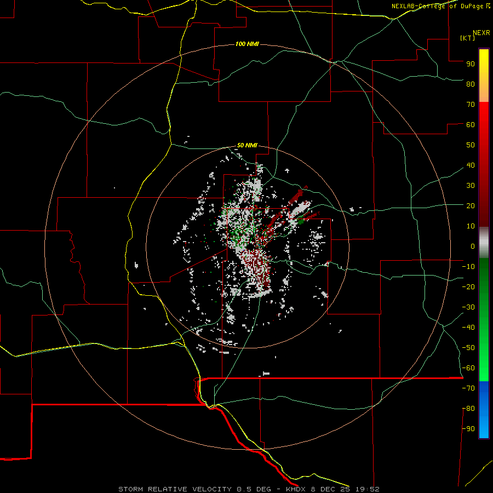Click the "[KT]" units label

tap(467, 38)
